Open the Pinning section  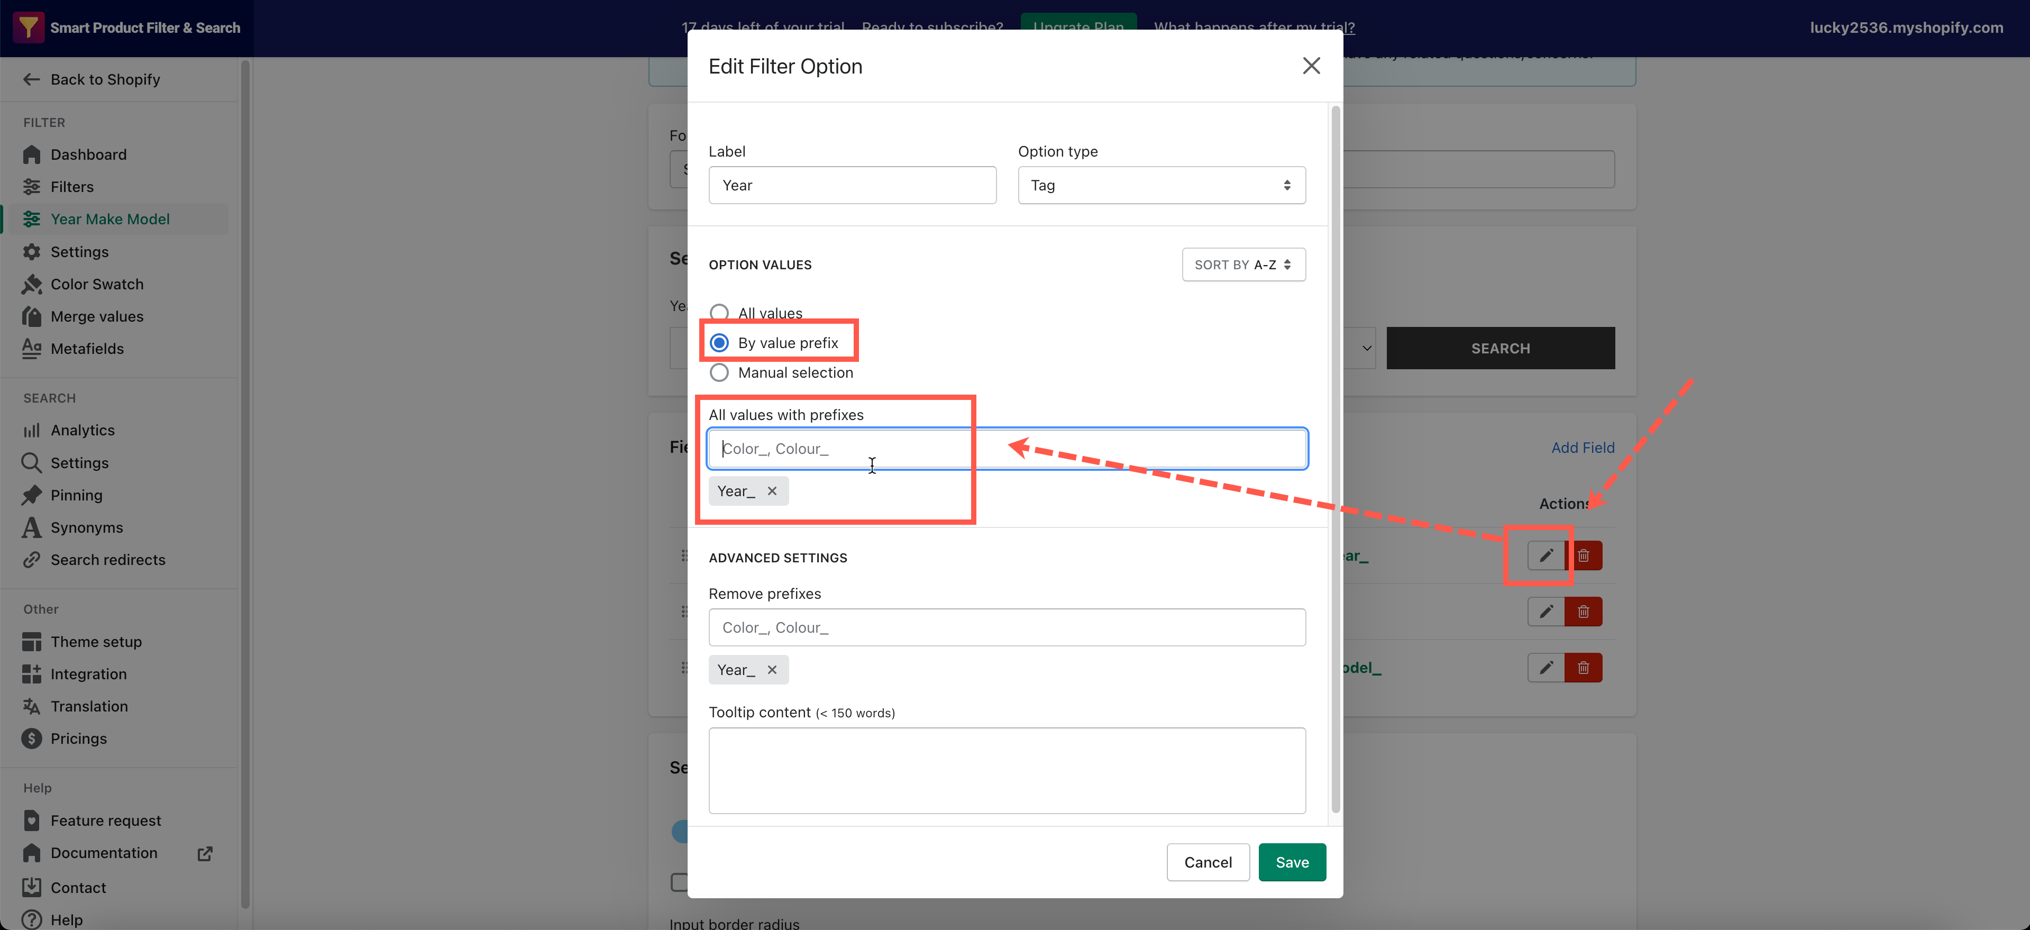77,495
